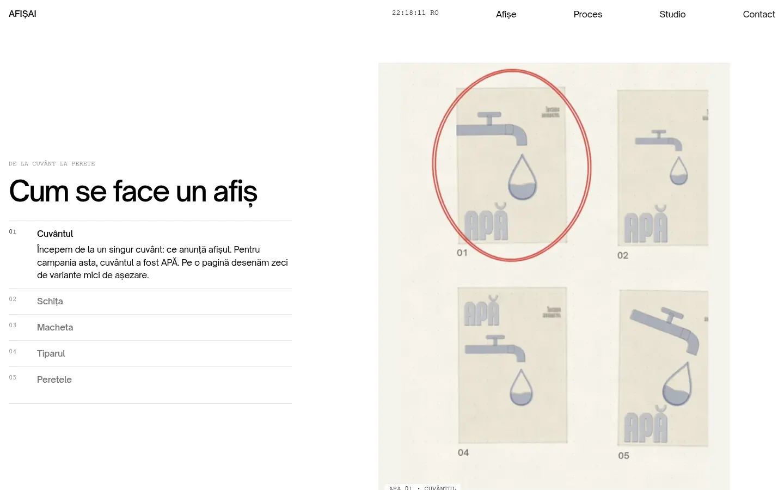The height and width of the screenshot is (490, 784).
Task: Select poster sketch variant 04
Action: 512,365
